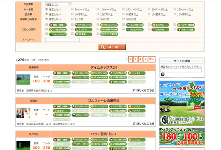Choose 5分以内 walking distance option
Screen dimensions: 221x150
(x=98, y=19)
